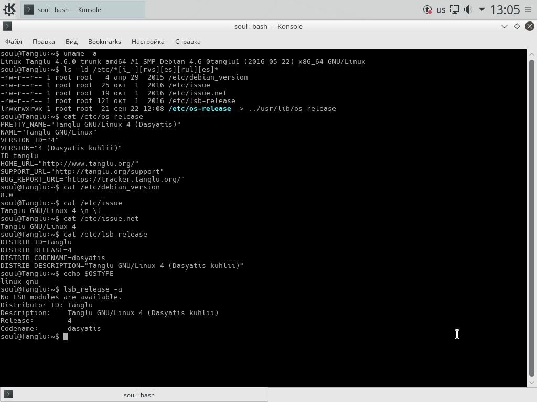Click the DISTRIB_CODENAME=dasyatis line
This screenshot has width=537, height=402.
click(x=53, y=258)
